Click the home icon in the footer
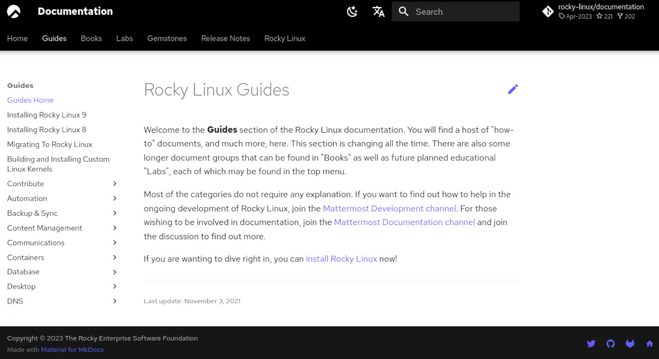 click(x=649, y=344)
